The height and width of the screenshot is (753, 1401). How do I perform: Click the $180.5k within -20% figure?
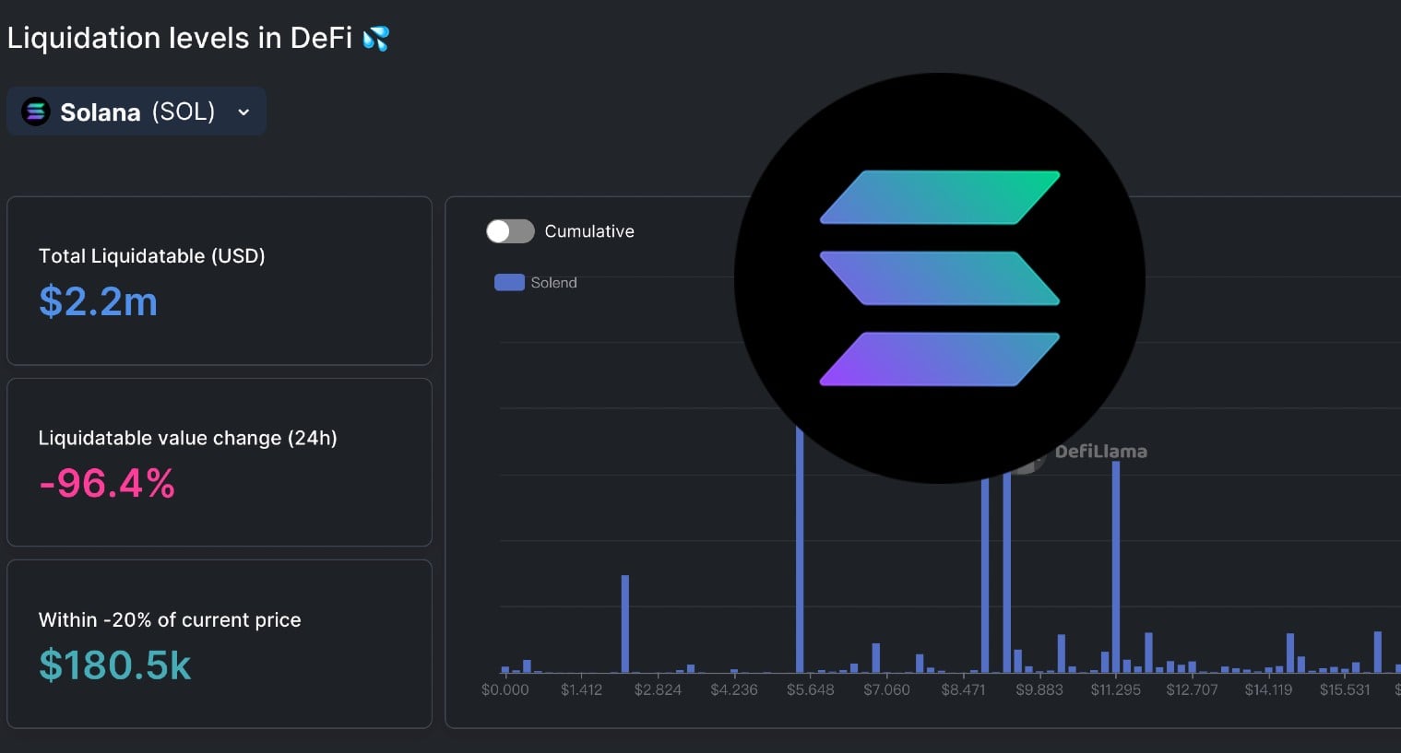[x=114, y=665]
